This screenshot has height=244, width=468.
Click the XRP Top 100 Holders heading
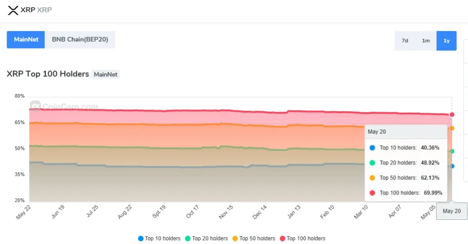coord(48,74)
